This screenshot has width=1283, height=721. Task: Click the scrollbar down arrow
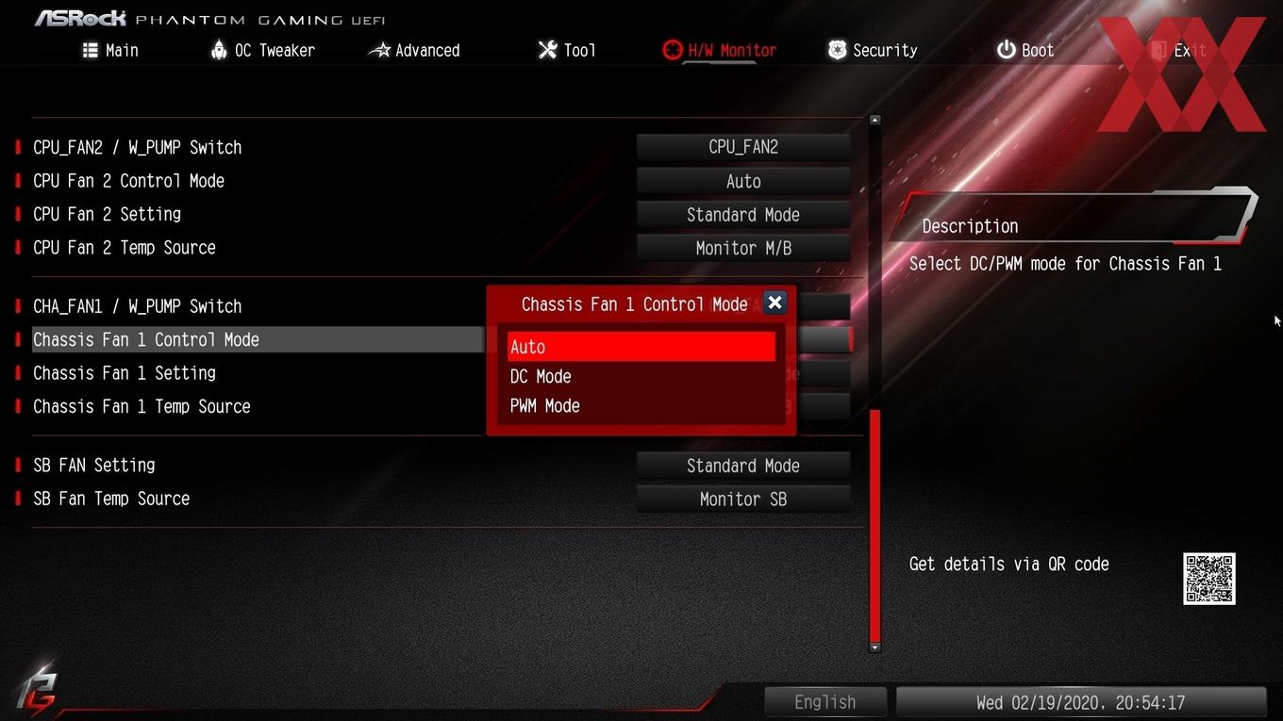point(875,647)
